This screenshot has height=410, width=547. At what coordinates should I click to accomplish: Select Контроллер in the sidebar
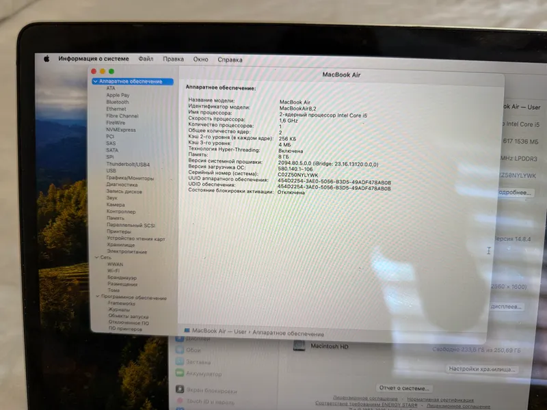coord(122,211)
